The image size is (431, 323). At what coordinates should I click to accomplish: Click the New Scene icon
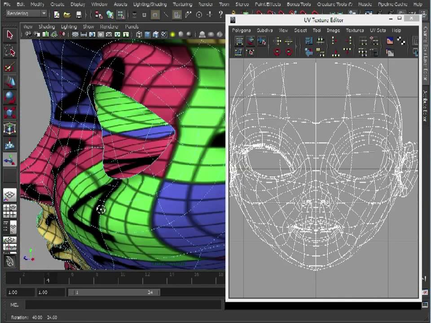(x=57, y=14)
